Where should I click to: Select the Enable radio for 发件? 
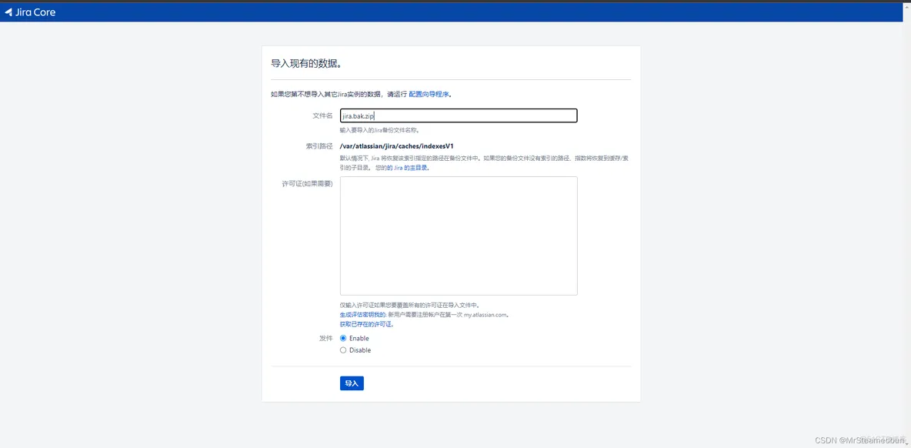[x=343, y=338]
